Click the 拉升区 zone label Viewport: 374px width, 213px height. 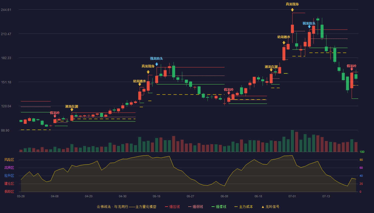pyautogui.click(x=9, y=176)
